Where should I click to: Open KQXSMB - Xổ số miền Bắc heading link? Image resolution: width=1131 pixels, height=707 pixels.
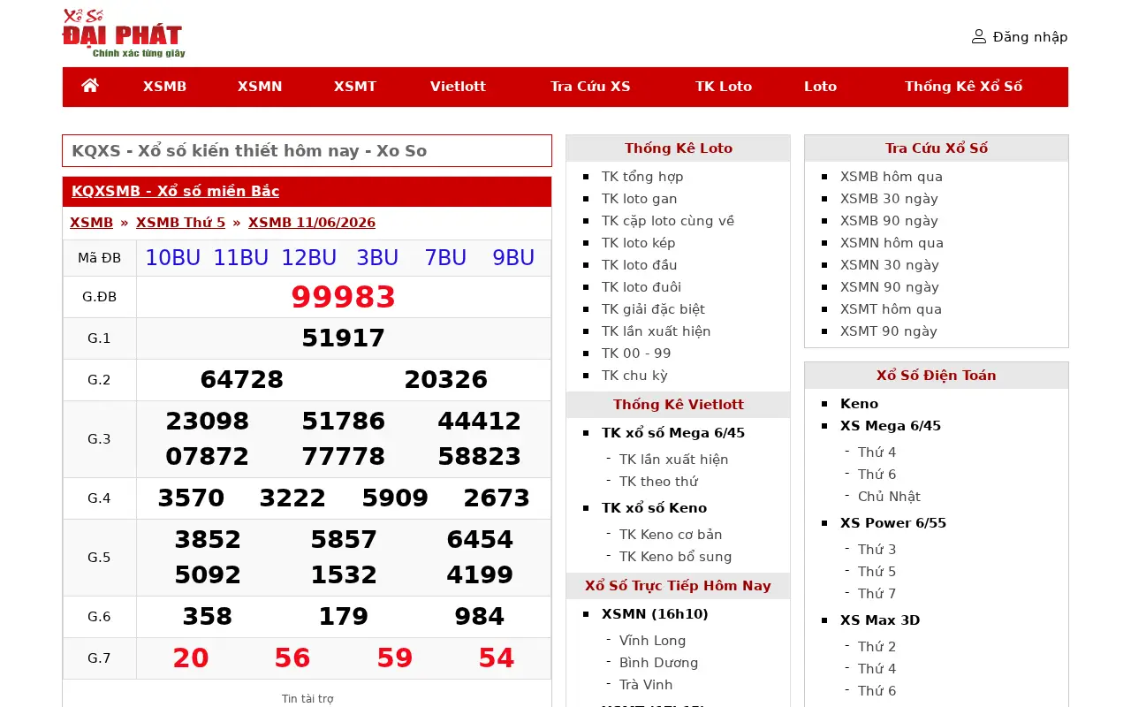point(175,191)
